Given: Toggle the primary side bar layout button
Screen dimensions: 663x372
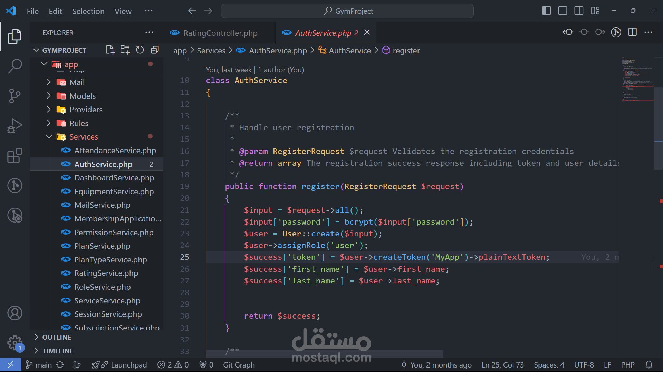Looking at the screenshot, I should pyautogui.click(x=546, y=11).
